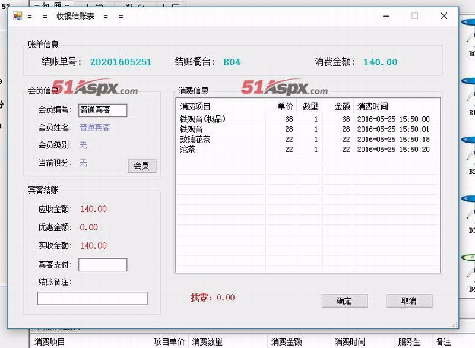Click the 消费项目 column header in dialog

(221, 106)
